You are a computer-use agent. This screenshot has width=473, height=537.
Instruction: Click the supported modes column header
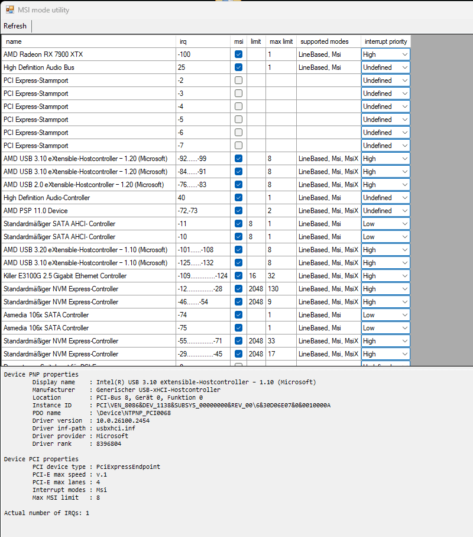329,41
